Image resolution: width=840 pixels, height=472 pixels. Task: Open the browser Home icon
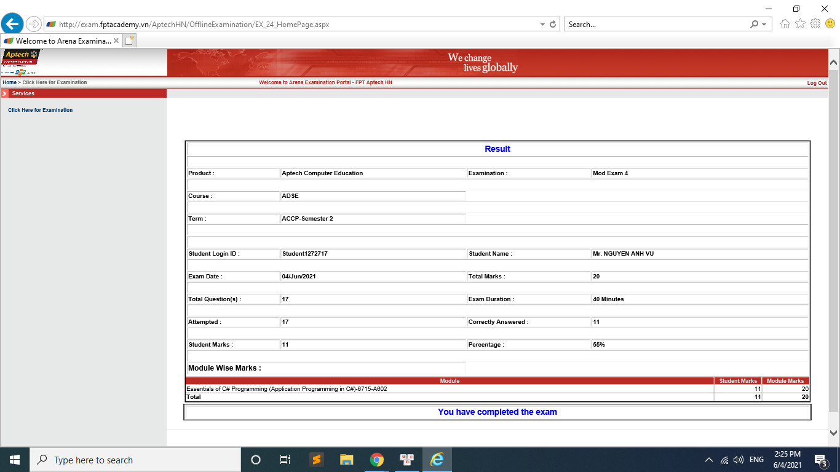(x=785, y=24)
